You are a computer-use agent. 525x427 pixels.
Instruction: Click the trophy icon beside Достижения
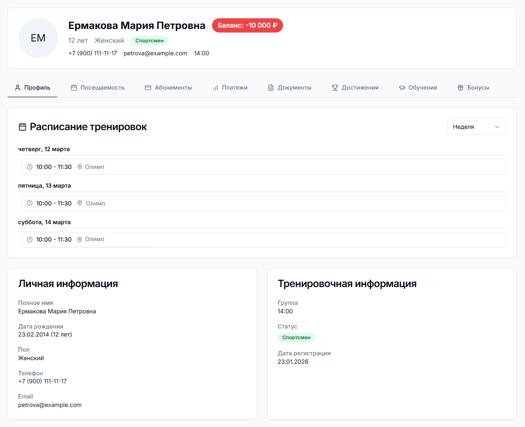tap(335, 88)
